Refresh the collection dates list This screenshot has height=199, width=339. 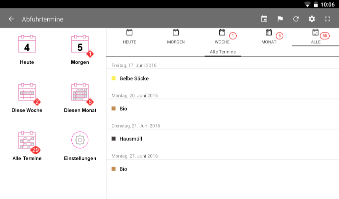296,19
